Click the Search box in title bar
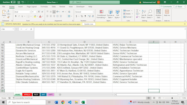The height and width of the screenshot is (105, 187). pos(95,2)
